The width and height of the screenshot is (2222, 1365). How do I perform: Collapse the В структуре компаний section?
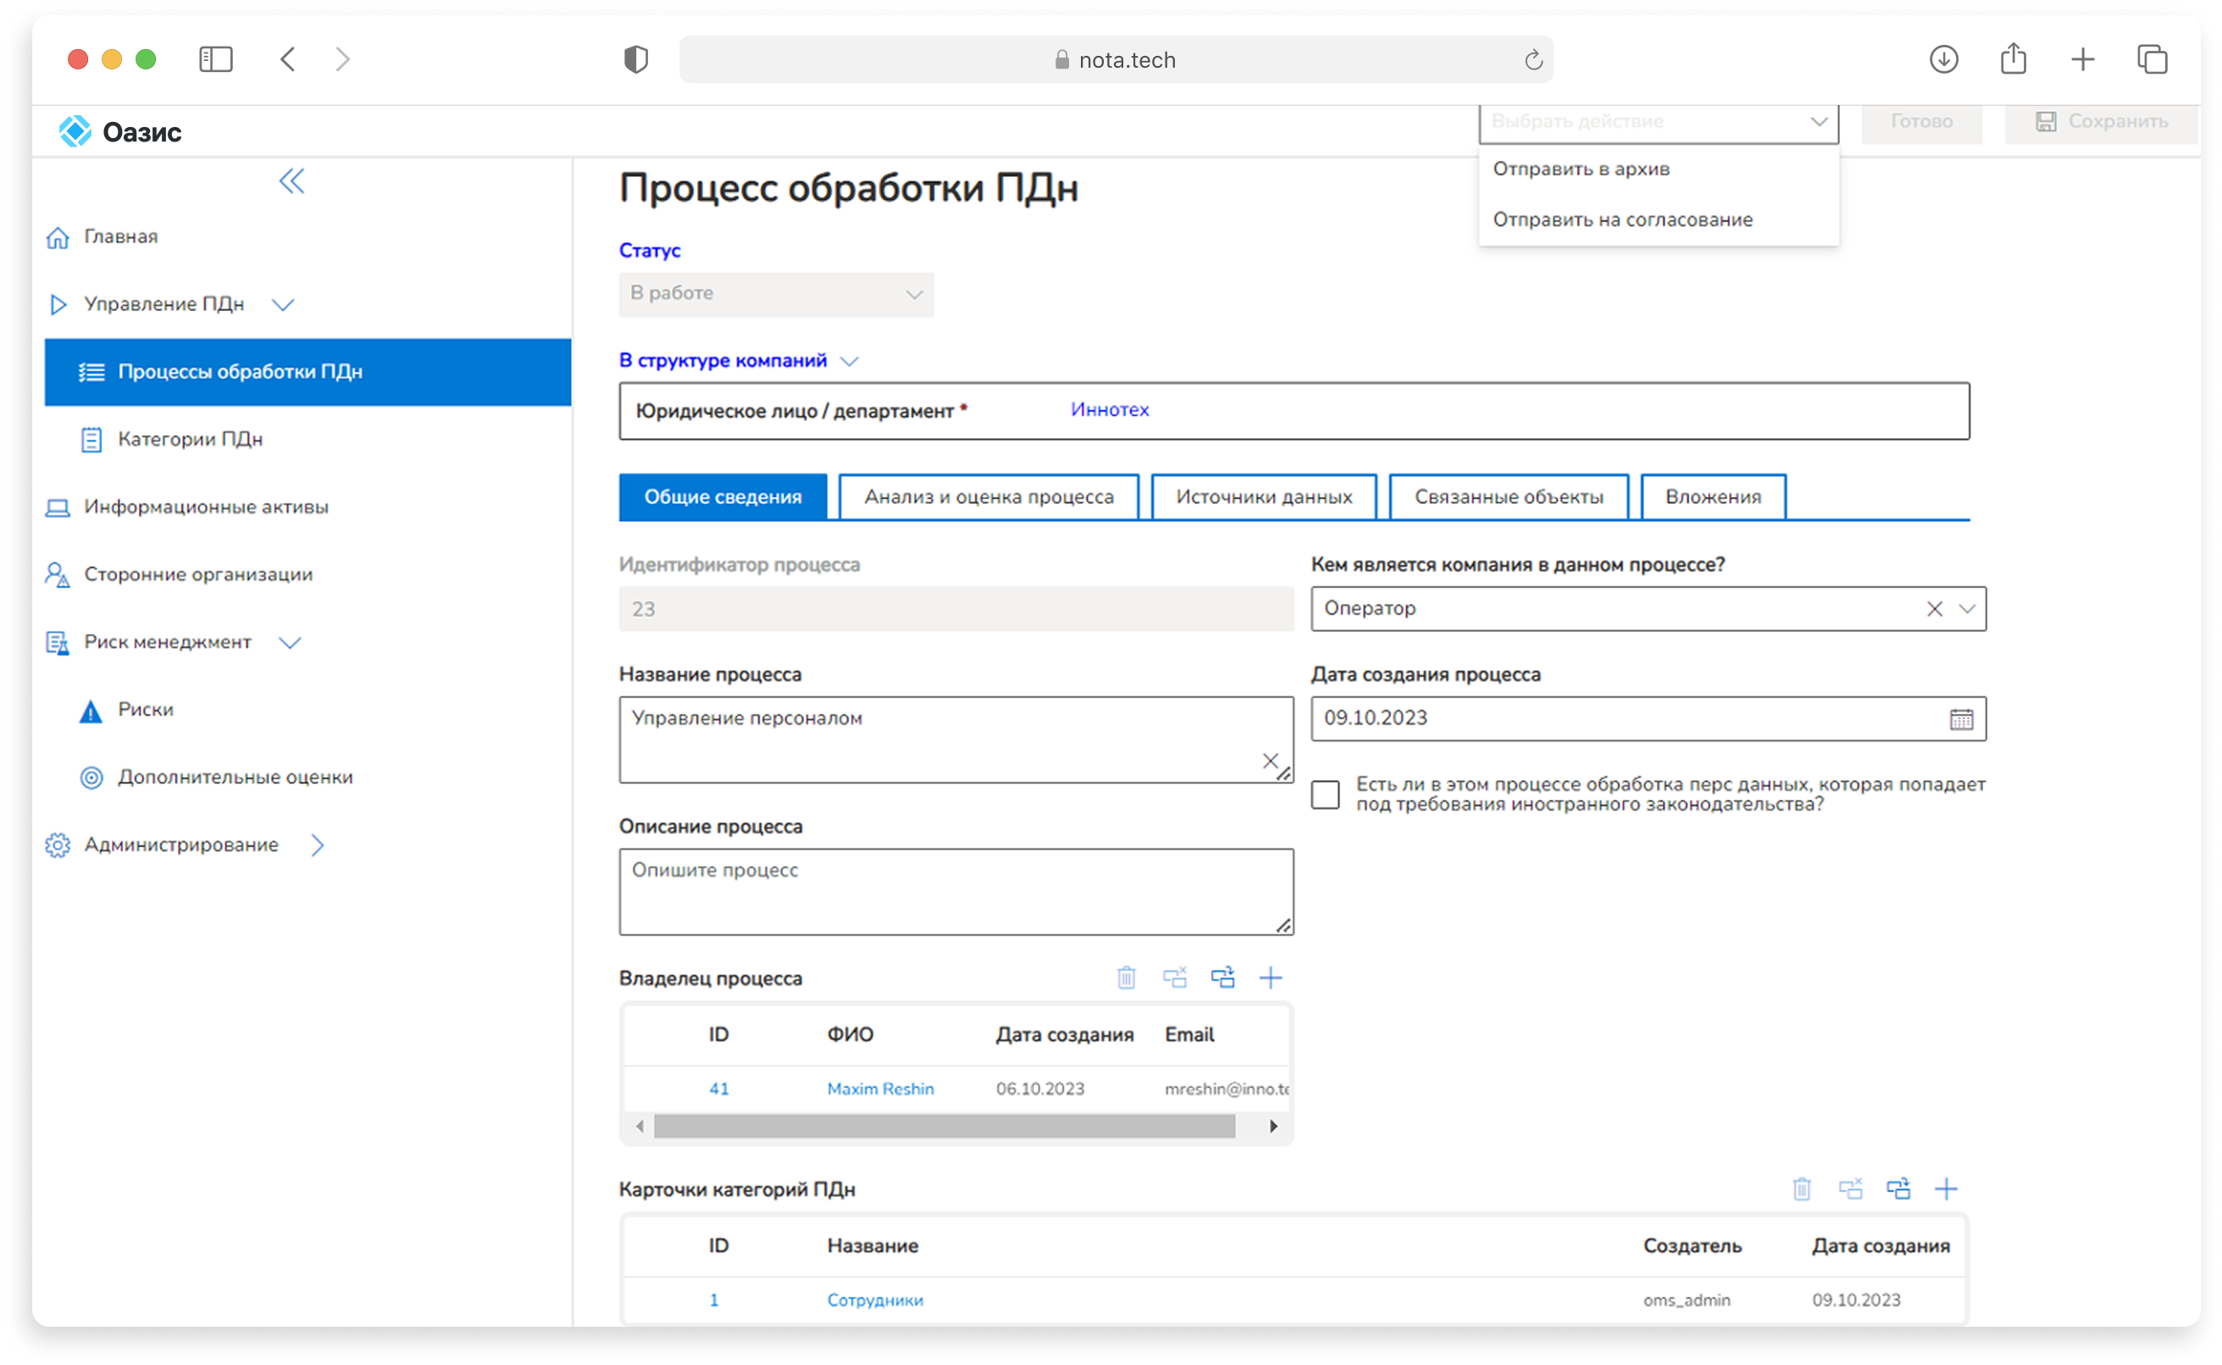[848, 361]
